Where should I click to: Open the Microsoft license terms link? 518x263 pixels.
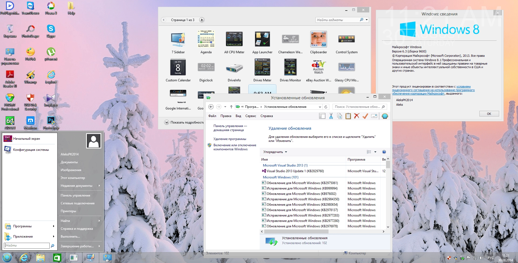point(433,90)
